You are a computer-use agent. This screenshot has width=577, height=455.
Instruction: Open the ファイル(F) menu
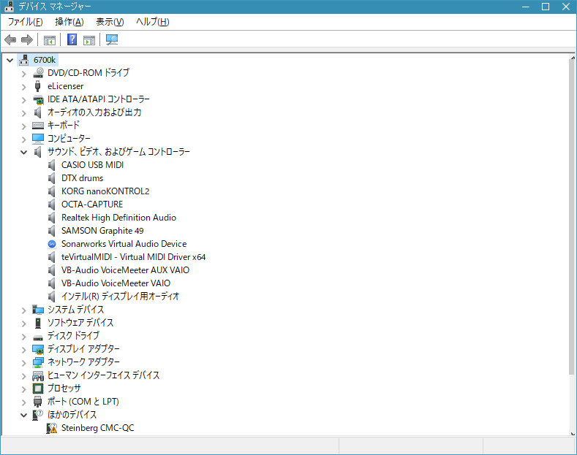[26, 22]
